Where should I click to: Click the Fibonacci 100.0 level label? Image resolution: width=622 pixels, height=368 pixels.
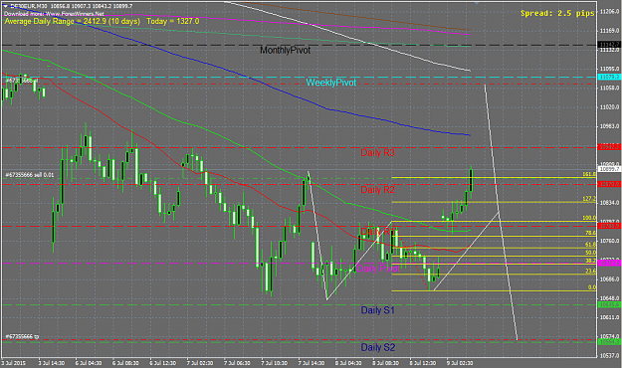click(589, 218)
